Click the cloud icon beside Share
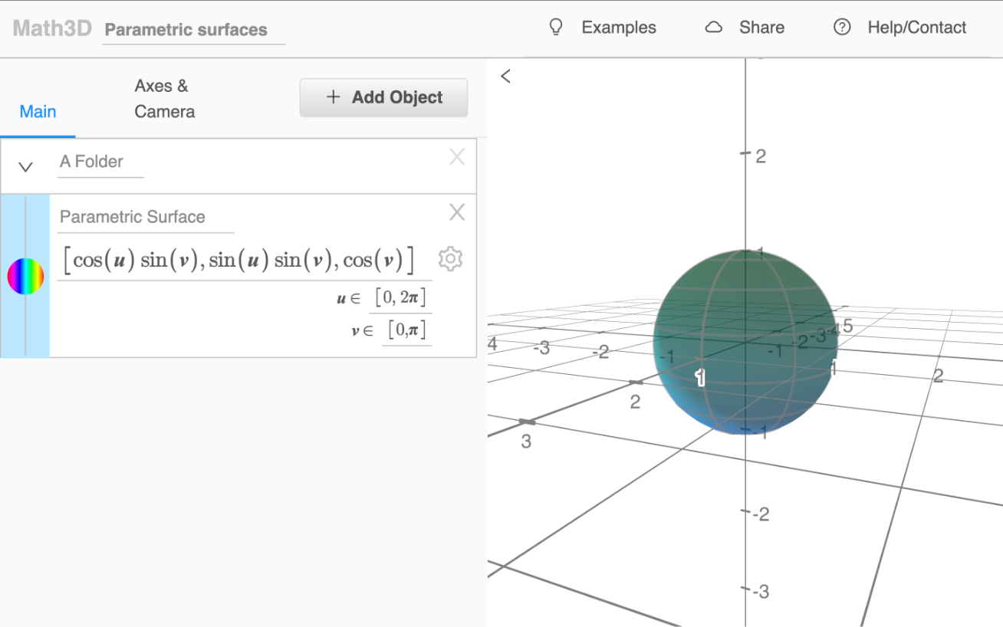This screenshot has width=1003, height=627. pos(714,28)
